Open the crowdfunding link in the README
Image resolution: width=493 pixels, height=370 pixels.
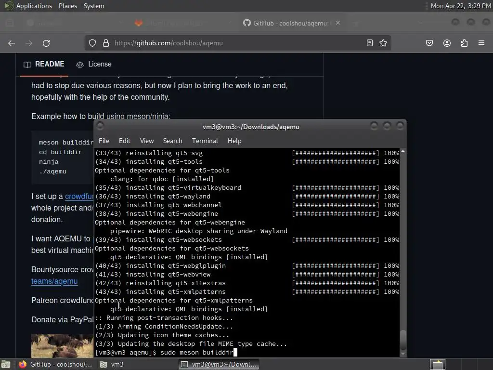coord(79,197)
